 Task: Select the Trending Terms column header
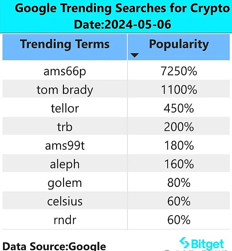[65, 47]
